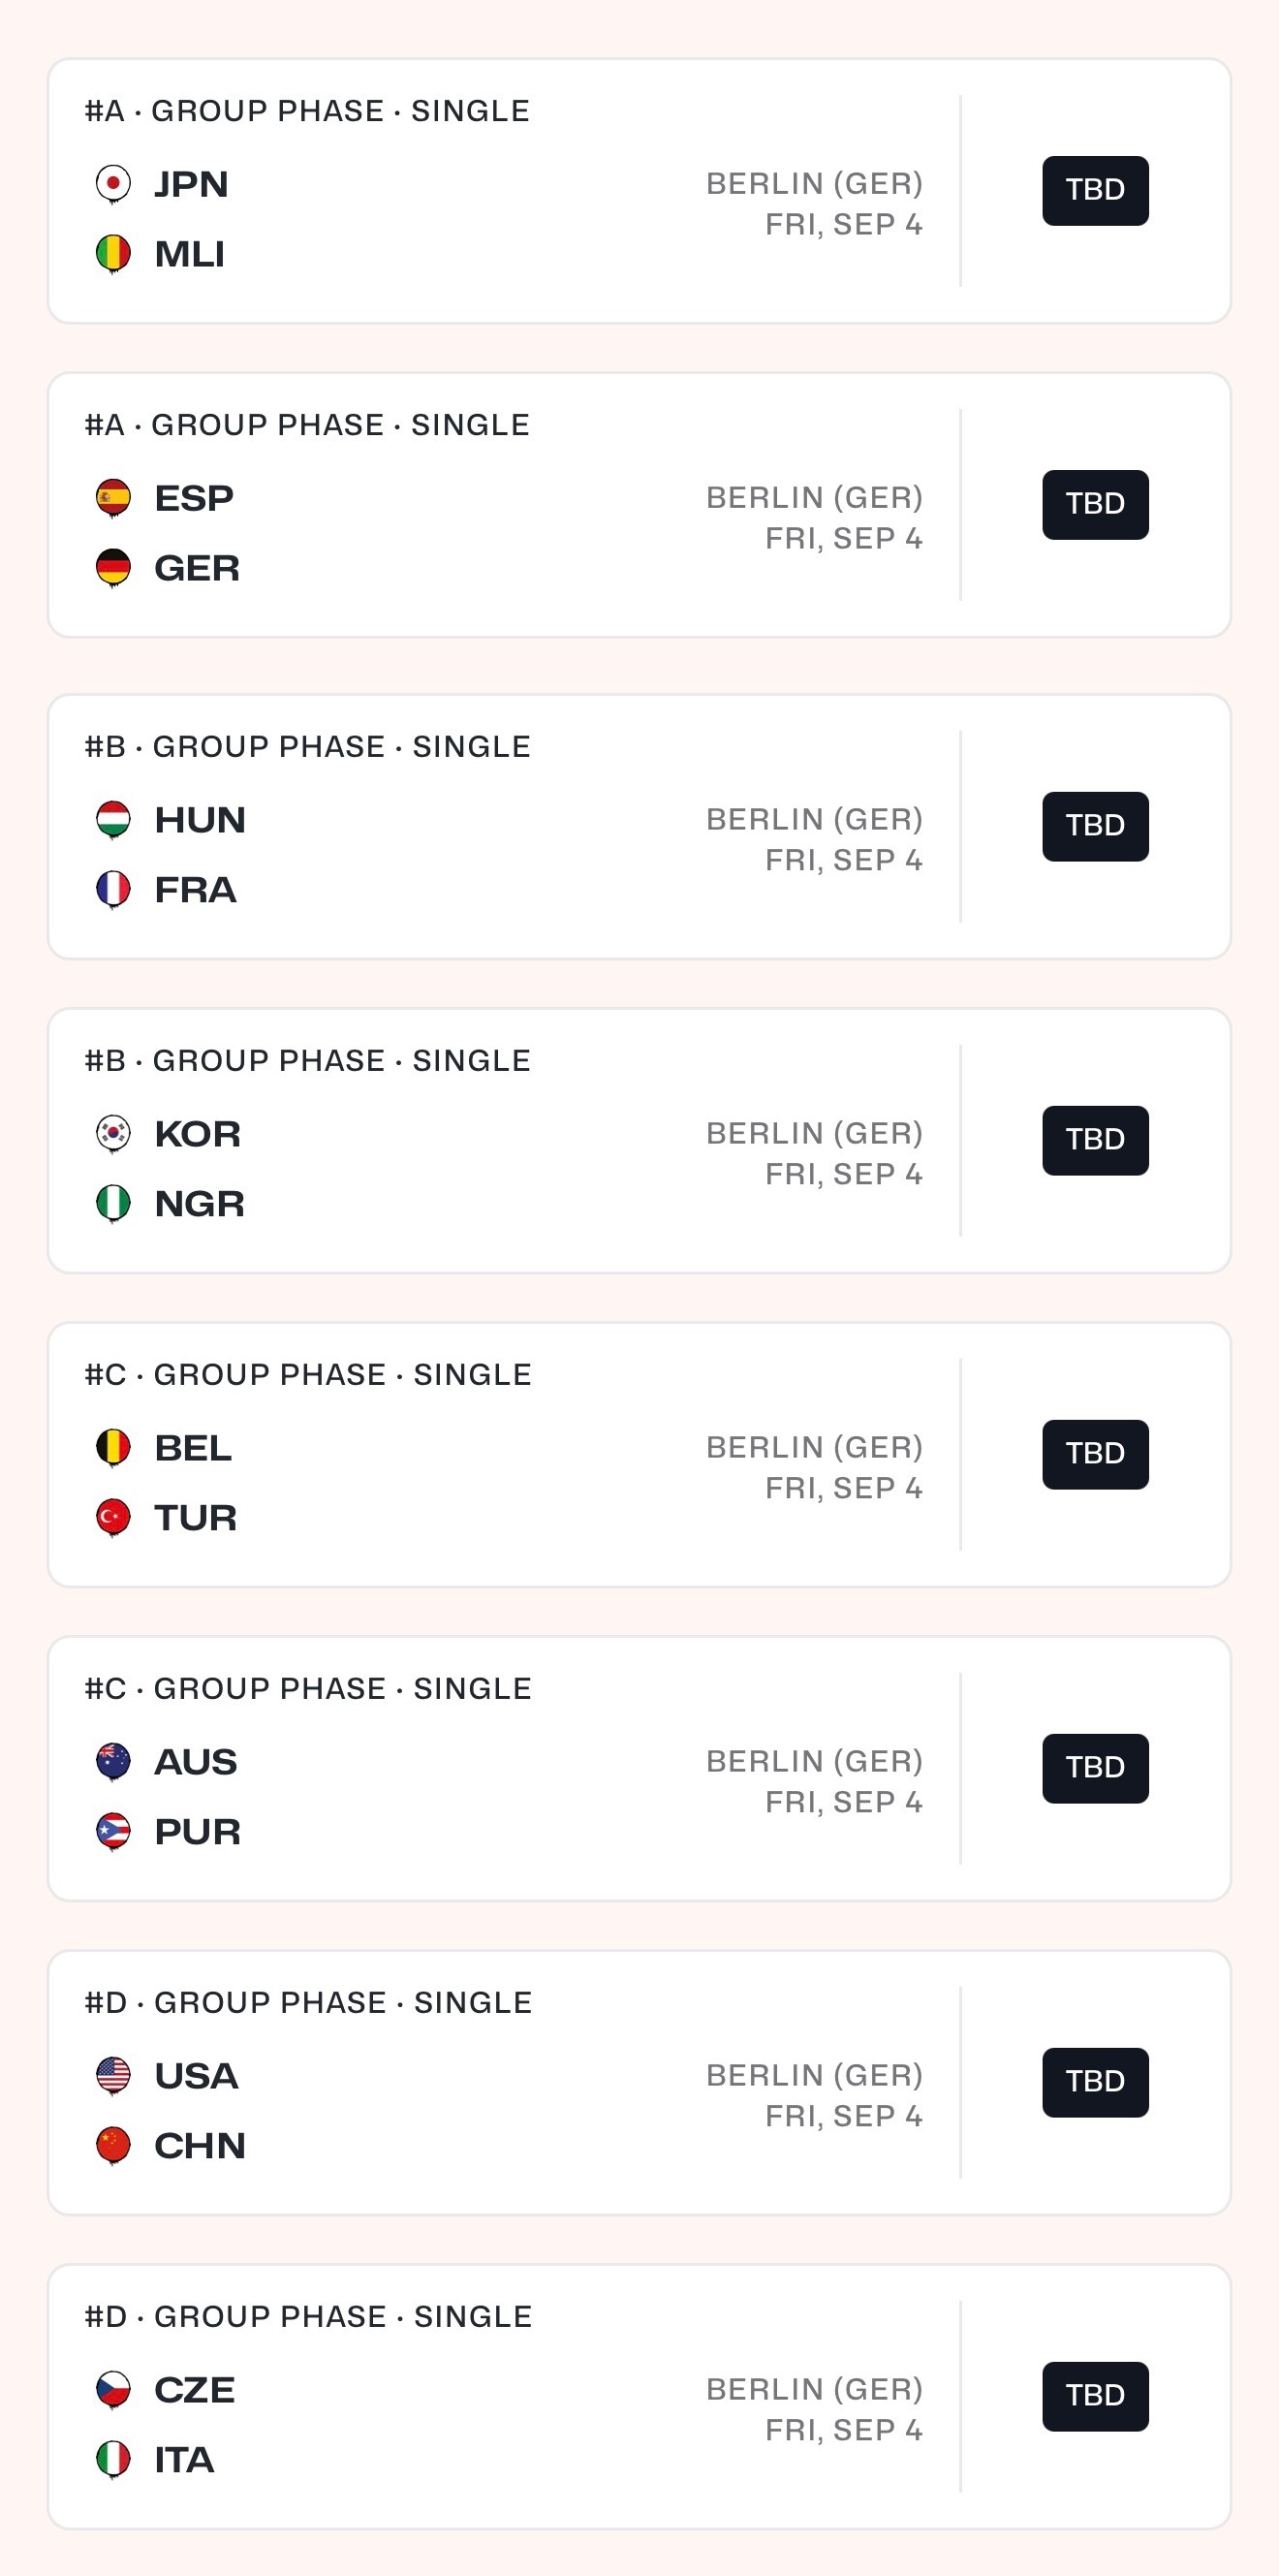Click the Japan flag icon
The height and width of the screenshot is (2576, 1279).
[x=113, y=184]
